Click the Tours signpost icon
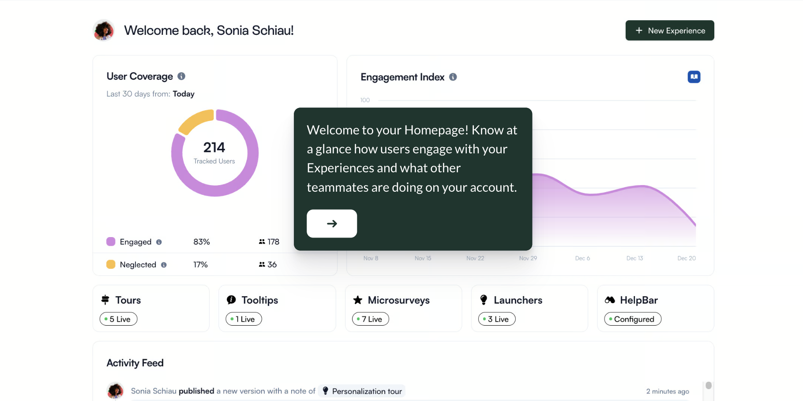The image size is (803, 401). tap(105, 300)
